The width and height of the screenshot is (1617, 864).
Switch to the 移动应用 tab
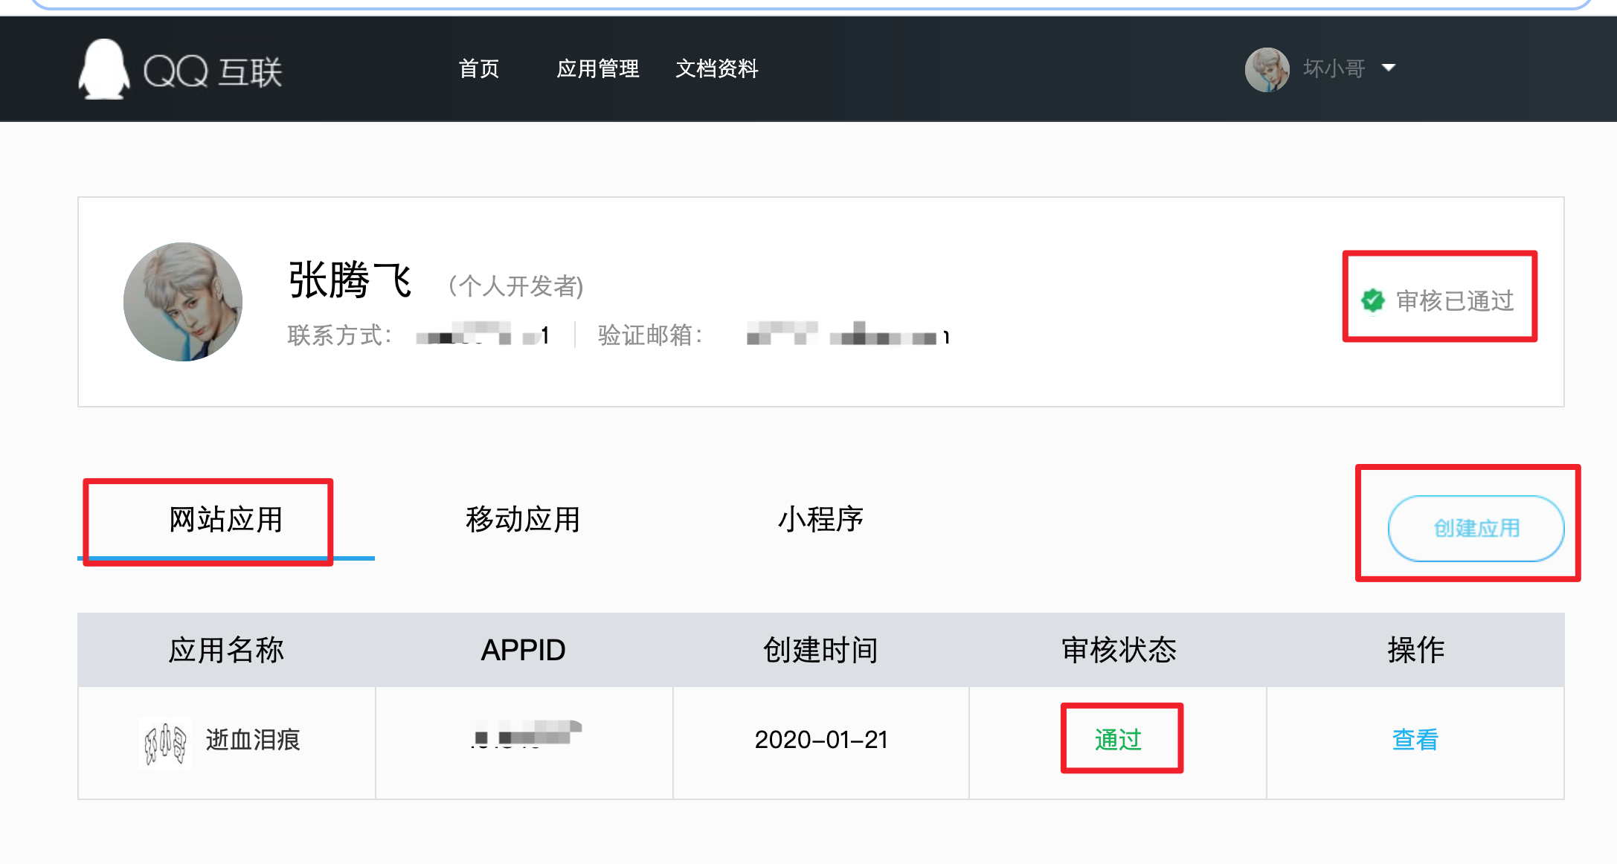point(522,520)
